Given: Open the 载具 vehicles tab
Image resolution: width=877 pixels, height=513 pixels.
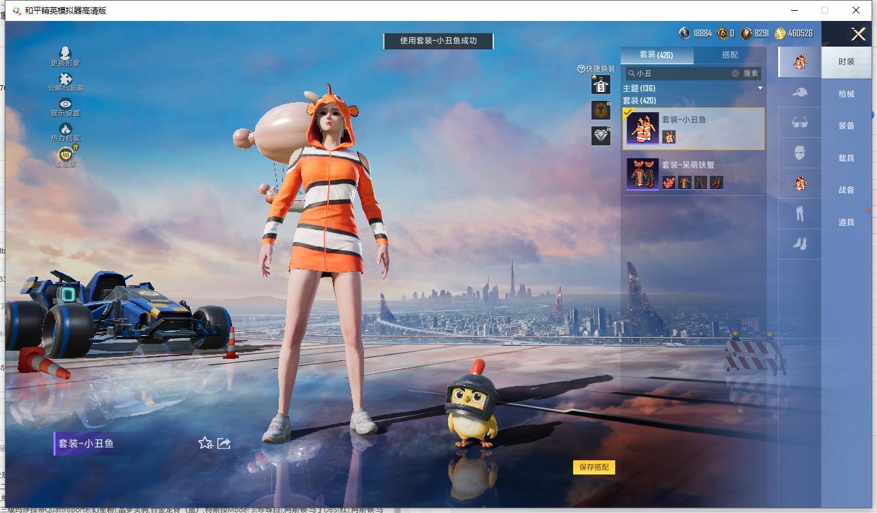Looking at the screenshot, I should [x=847, y=158].
